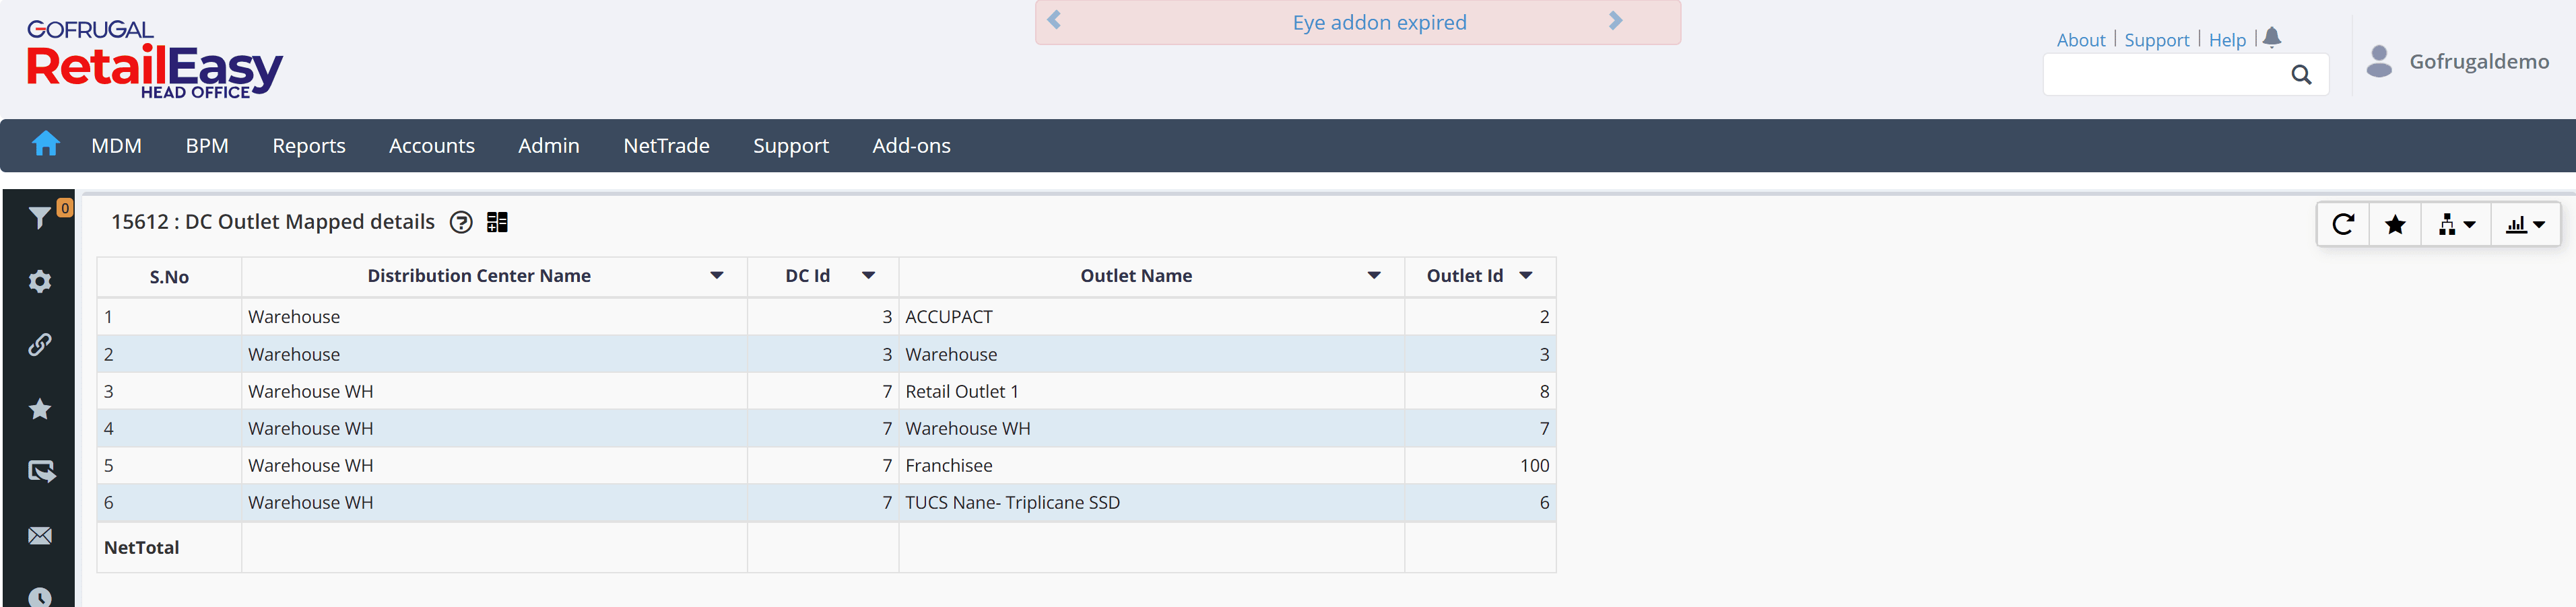Open the filter icon in left sidebar
This screenshot has width=2576, height=607.
click(39, 218)
